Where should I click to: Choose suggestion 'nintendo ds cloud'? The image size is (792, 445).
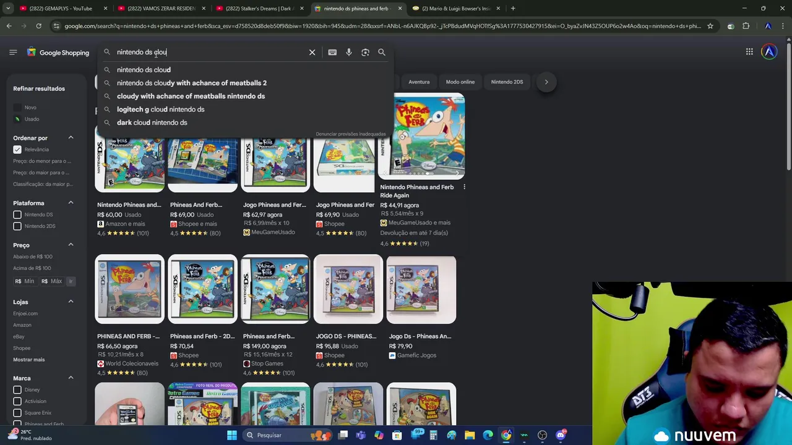(244, 70)
